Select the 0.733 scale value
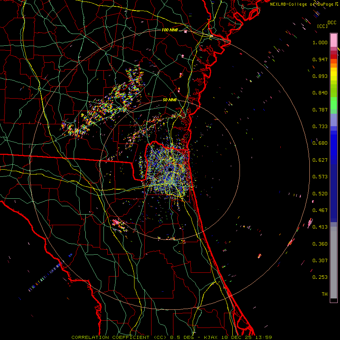This screenshot has width=340, height=340. (x=320, y=127)
